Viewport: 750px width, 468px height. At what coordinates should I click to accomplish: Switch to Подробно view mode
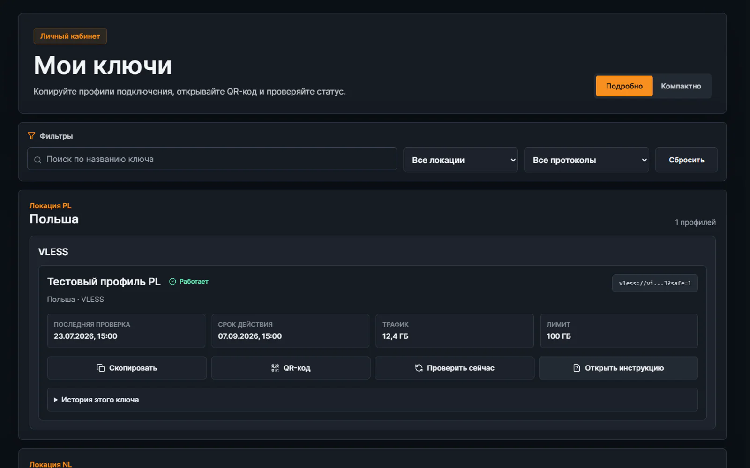point(624,86)
